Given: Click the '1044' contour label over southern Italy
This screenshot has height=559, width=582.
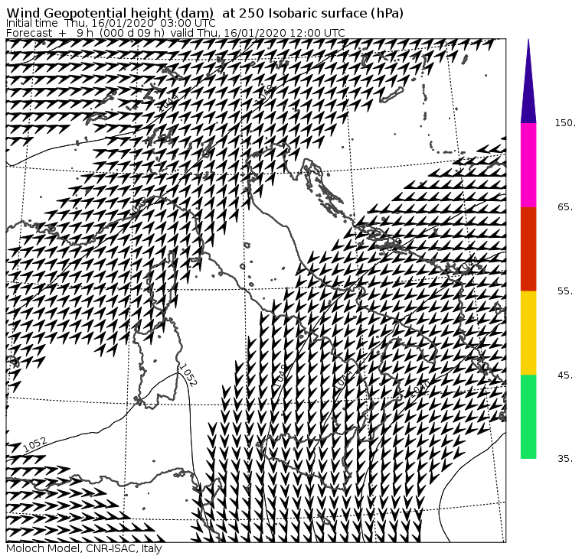Looking at the screenshot, I should point(342,380).
